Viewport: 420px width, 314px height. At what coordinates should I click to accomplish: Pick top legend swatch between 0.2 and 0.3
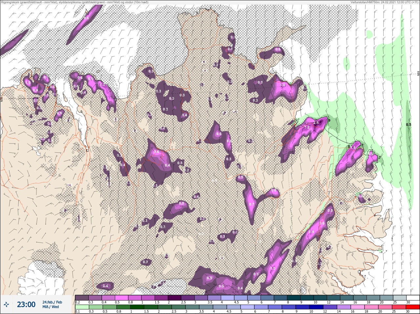click(x=82, y=298)
